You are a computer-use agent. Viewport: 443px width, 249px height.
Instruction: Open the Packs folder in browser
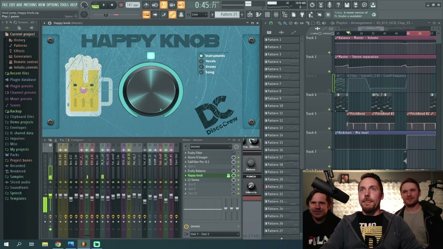coord(15,155)
